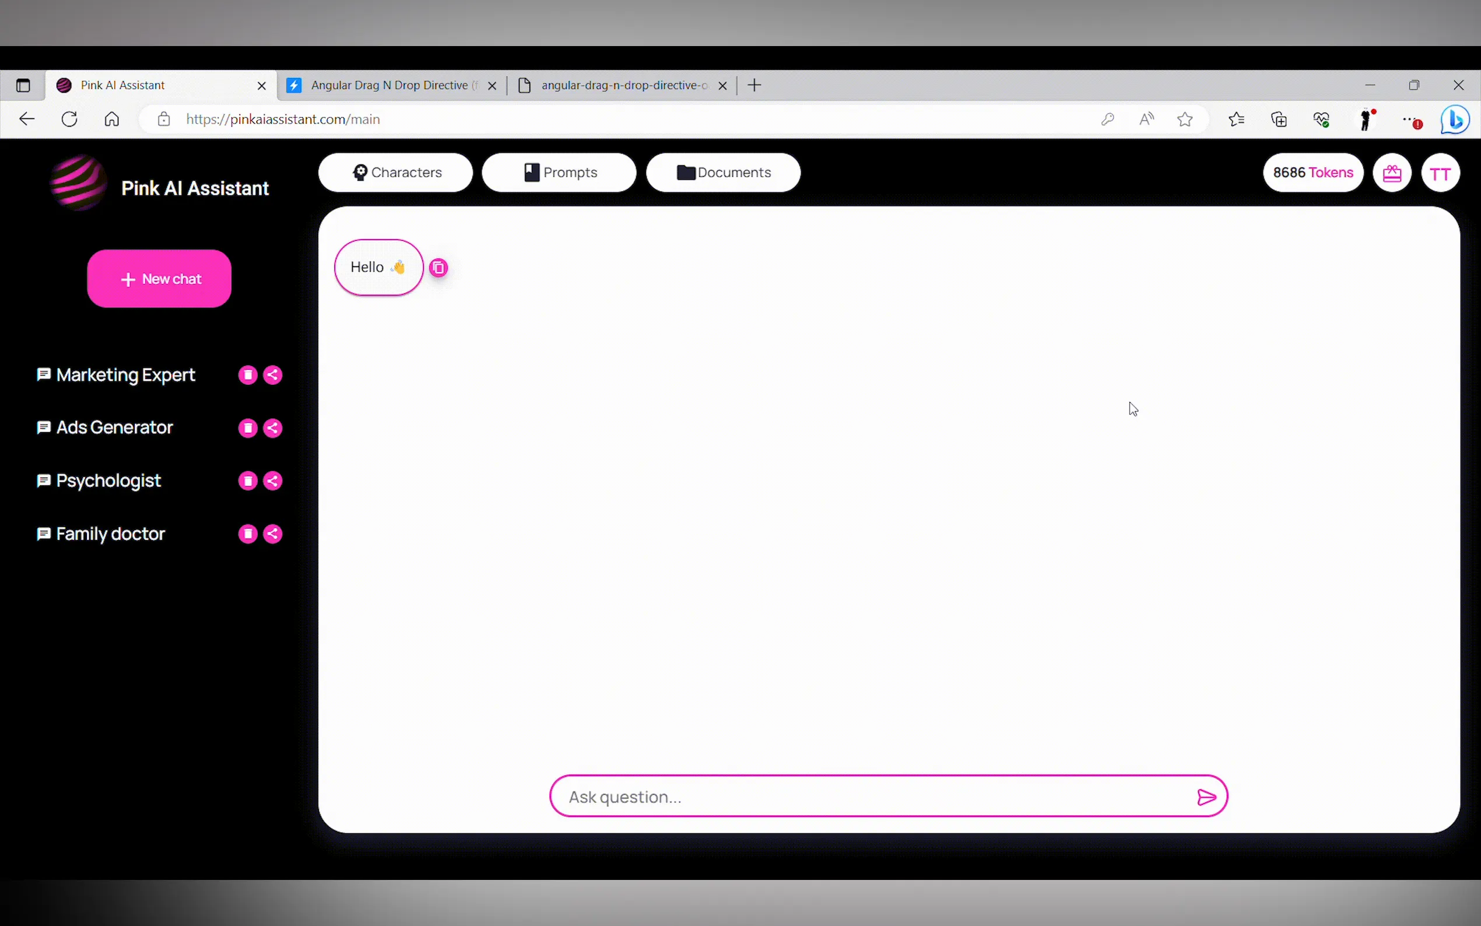Viewport: 1481px width, 926px height.
Task: Open the Psychologist conversation
Action: point(108,480)
